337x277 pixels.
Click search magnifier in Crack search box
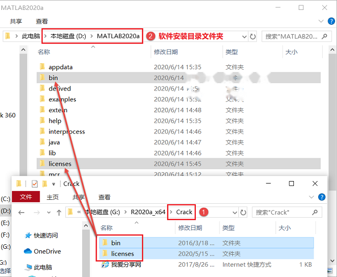click(x=315, y=212)
